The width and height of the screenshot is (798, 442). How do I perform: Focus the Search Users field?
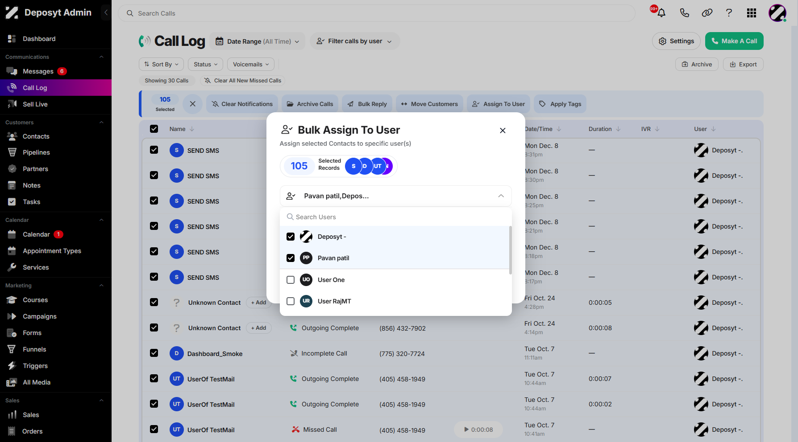[396, 217]
